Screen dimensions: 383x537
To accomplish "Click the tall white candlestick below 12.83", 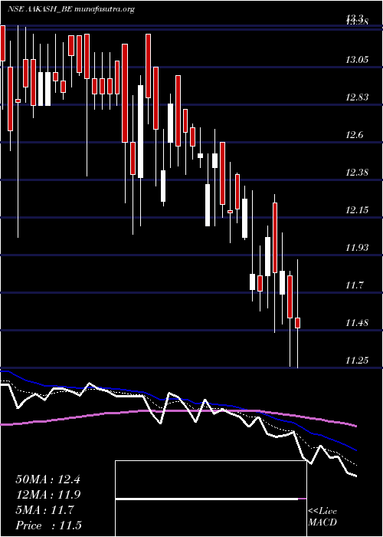I will pos(140,131).
